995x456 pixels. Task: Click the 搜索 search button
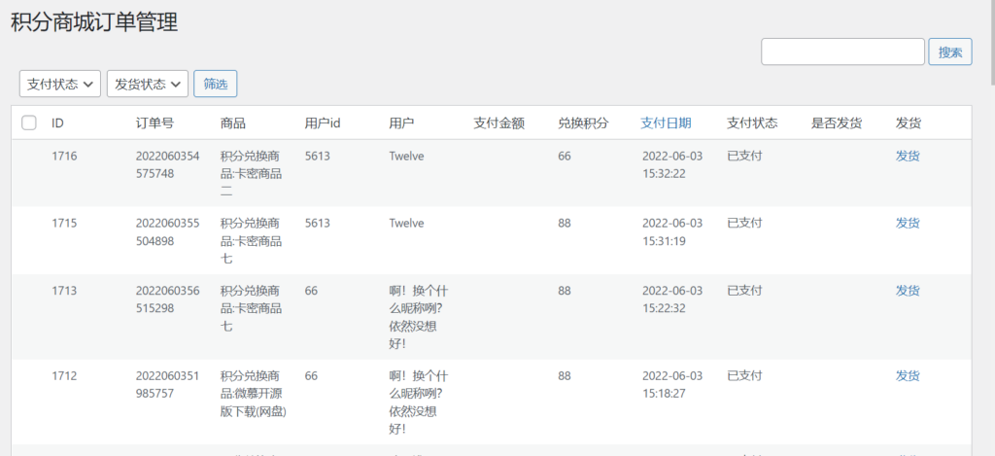click(x=950, y=53)
